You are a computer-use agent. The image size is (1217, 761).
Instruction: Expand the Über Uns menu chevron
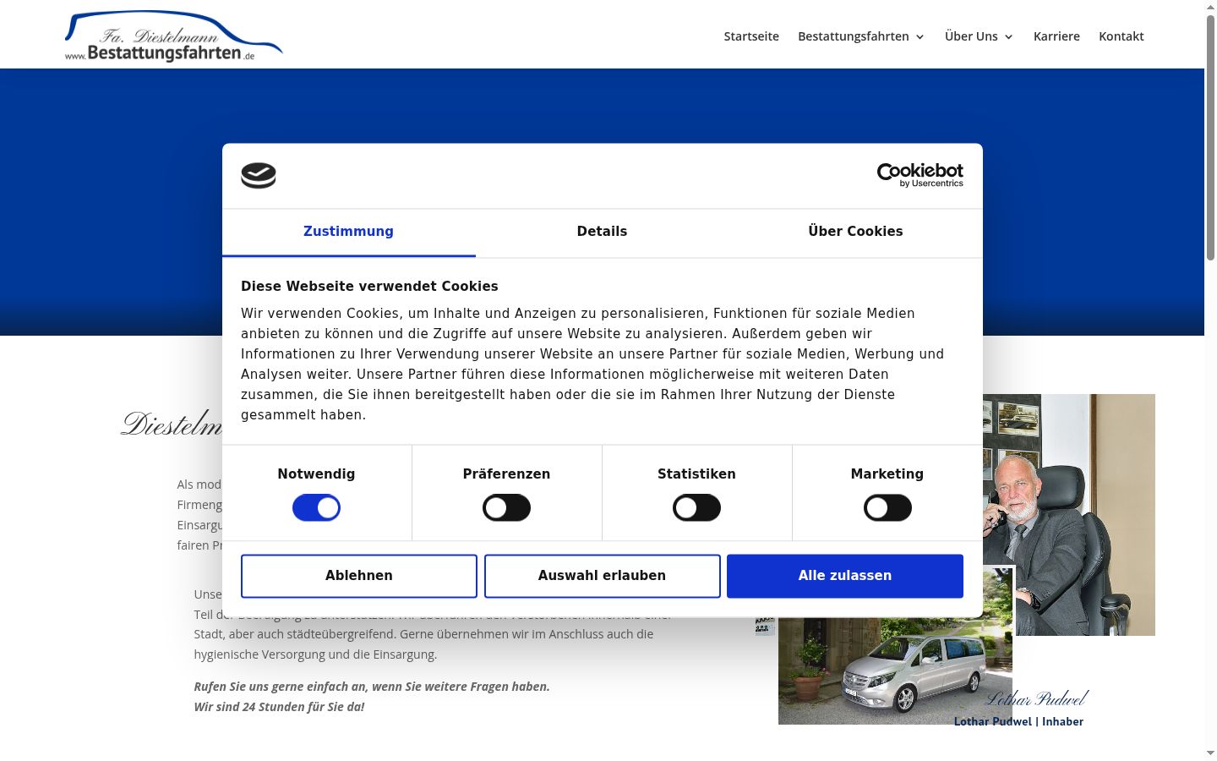point(1008,37)
